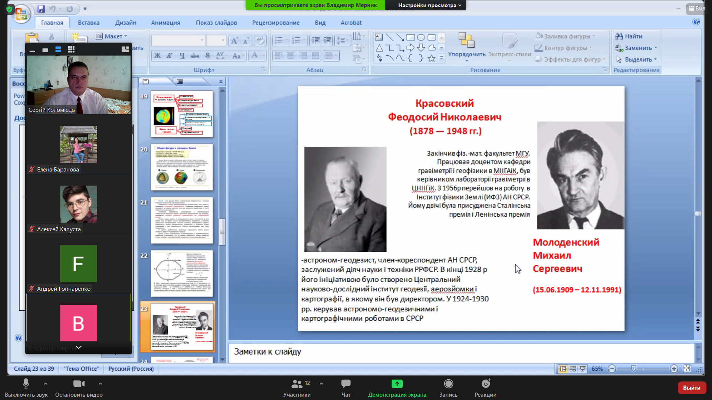Click the green Share Screen icon
Image resolution: width=712 pixels, height=400 pixels.
[x=397, y=384]
